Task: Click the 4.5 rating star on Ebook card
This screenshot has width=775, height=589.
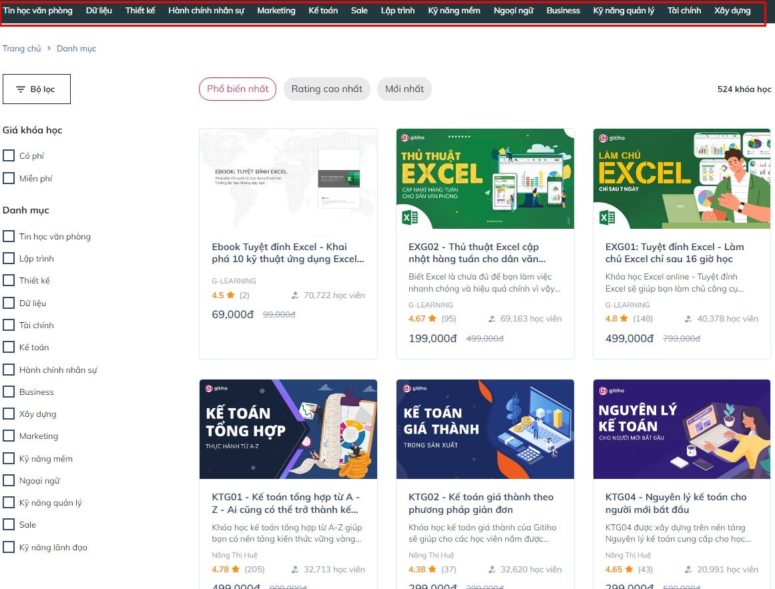Action: pos(230,295)
